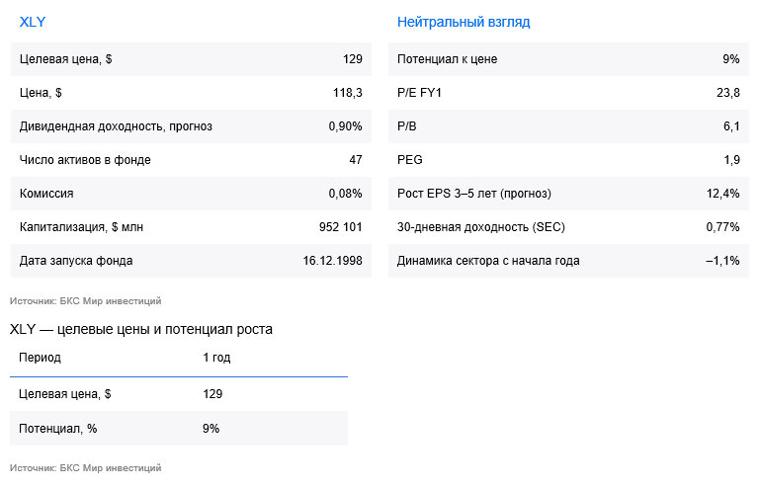Click the Период column header
This screenshot has width=761, height=489.
click(x=40, y=358)
